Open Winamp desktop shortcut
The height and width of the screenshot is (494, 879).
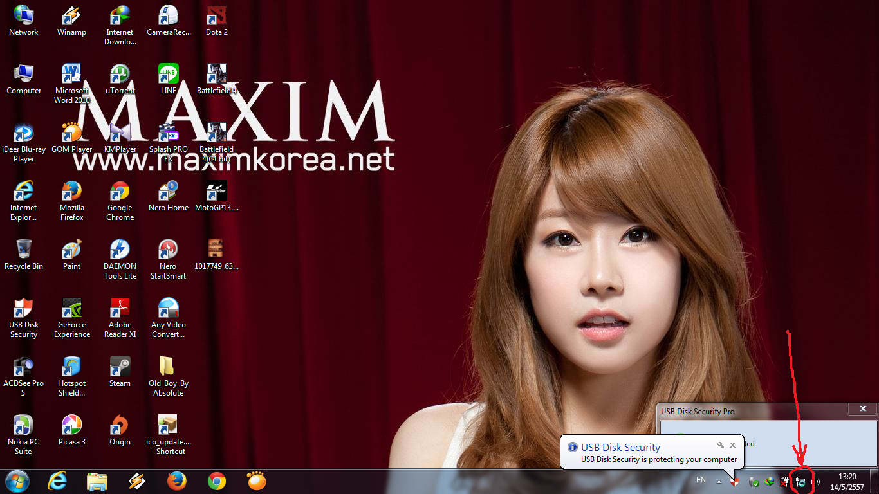pos(71,20)
